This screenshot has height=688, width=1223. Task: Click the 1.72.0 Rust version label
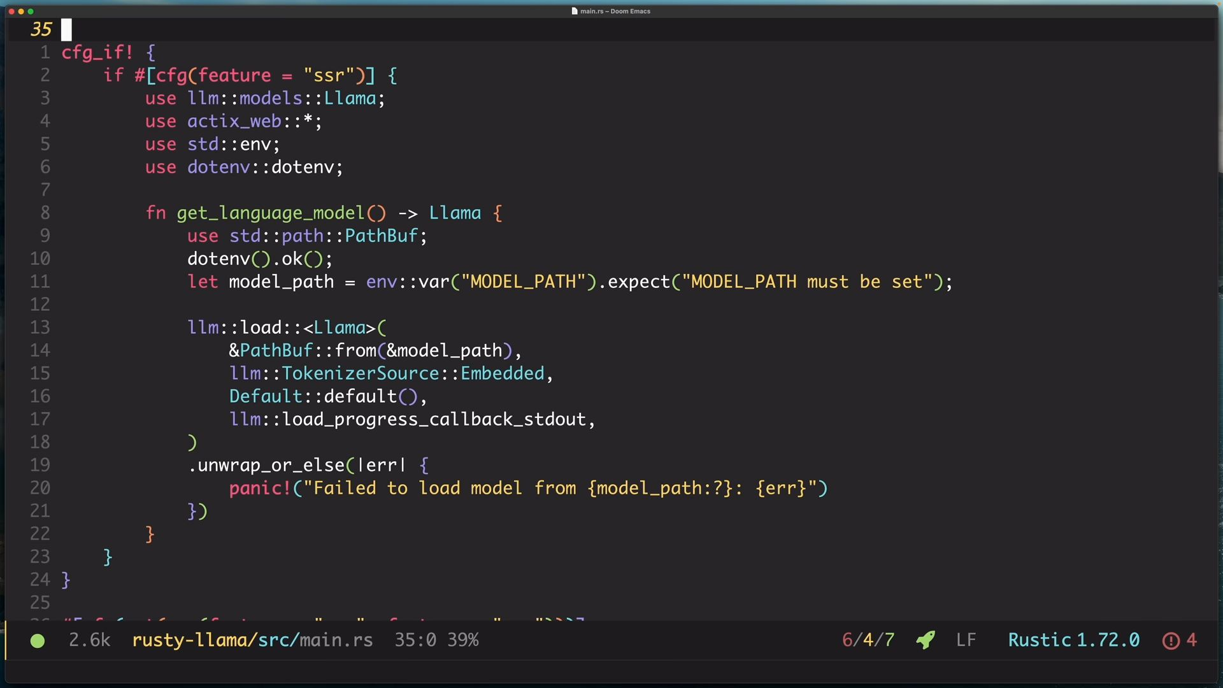pyautogui.click(x=1108, y=640)
